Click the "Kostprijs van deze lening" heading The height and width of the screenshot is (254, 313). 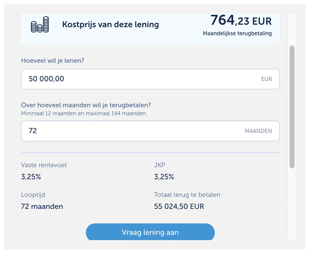111,24
